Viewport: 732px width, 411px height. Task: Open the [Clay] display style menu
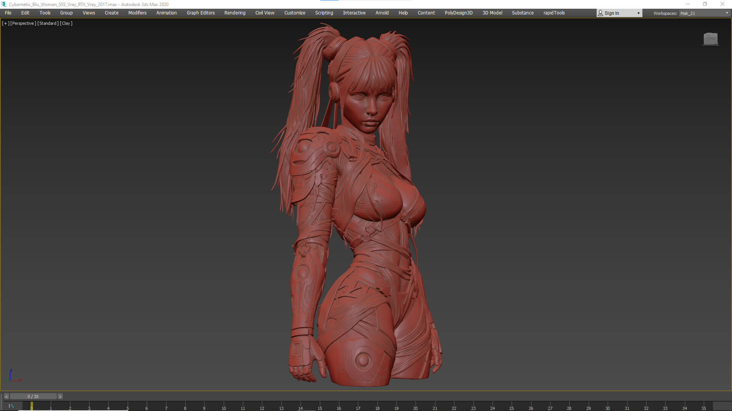[x=66, y=23]
